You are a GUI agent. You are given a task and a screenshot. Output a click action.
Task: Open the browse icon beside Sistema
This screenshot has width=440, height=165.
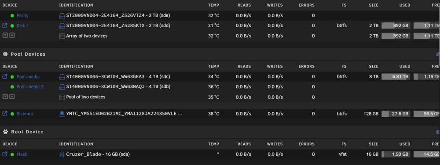pyautogui.click(x=5, y=114)
